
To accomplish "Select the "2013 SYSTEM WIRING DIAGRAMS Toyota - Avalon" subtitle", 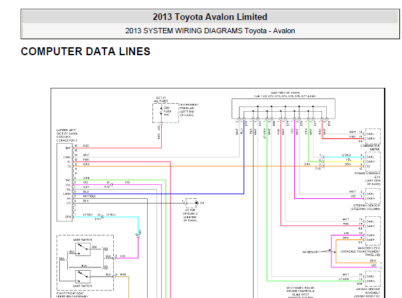I will [x=210, y=31].
